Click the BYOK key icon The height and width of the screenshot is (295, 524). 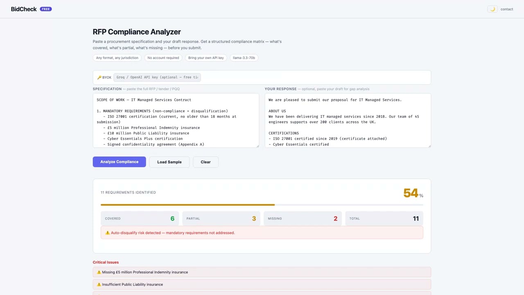coord(99,77)
